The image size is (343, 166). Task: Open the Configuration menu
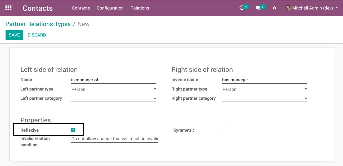pyautogui.click(x=110, y=8)
